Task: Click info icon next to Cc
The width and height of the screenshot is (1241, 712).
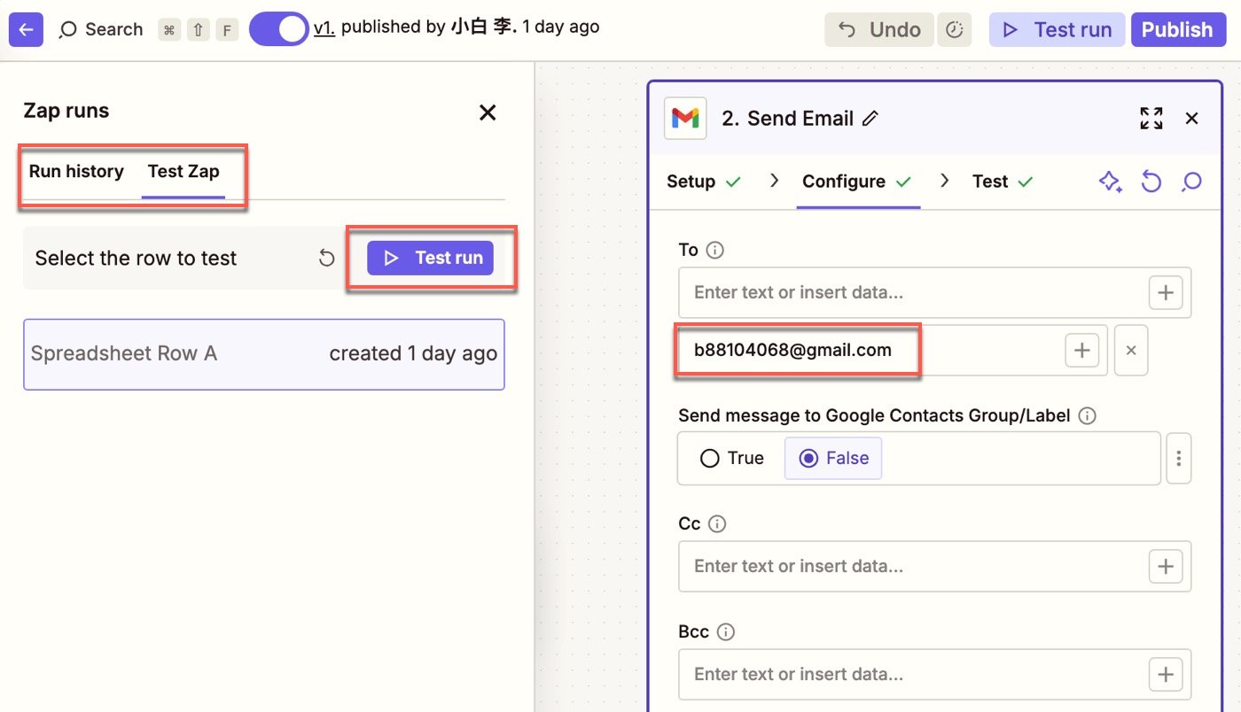Action: click(717, 524)
